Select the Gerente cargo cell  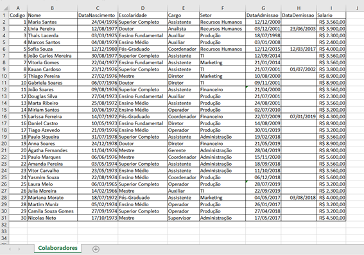point(183,150)
